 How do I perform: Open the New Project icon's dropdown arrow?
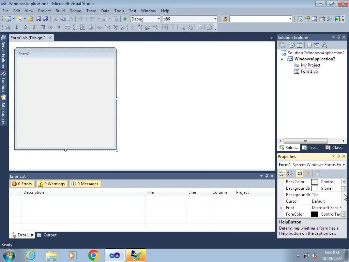tap(13, 19)
